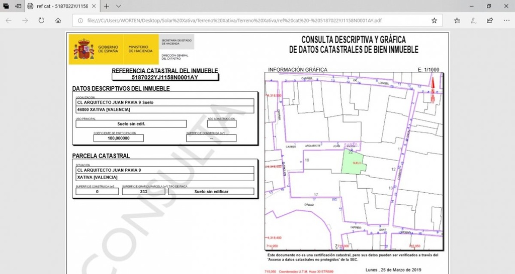This screenshot has height=274, width=515.
Task: Click coefficient value 100,000000
Action: [x=119, y=139]
